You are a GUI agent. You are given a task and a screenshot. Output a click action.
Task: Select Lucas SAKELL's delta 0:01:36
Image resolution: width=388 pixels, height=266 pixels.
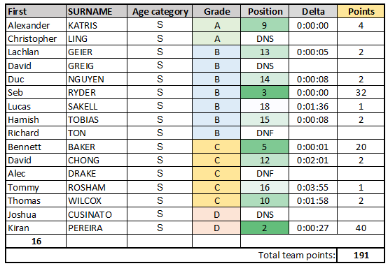(313, 106)
